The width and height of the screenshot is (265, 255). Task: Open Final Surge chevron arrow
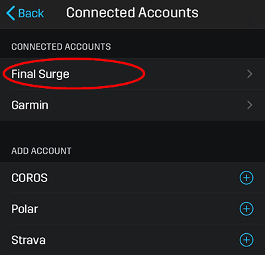tap(250, 74)
